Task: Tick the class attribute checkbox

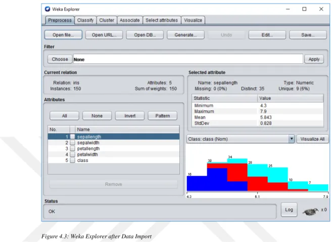Action: [x=72, y=160]
